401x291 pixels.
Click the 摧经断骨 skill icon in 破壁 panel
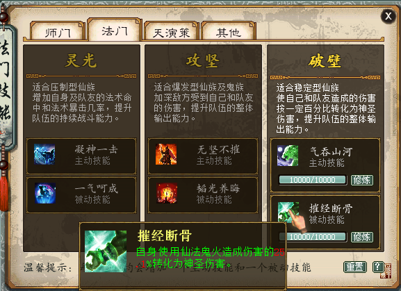coord(288,213)
